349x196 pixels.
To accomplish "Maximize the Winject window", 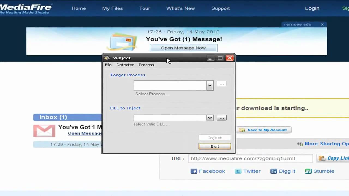I will coord(220,58).
